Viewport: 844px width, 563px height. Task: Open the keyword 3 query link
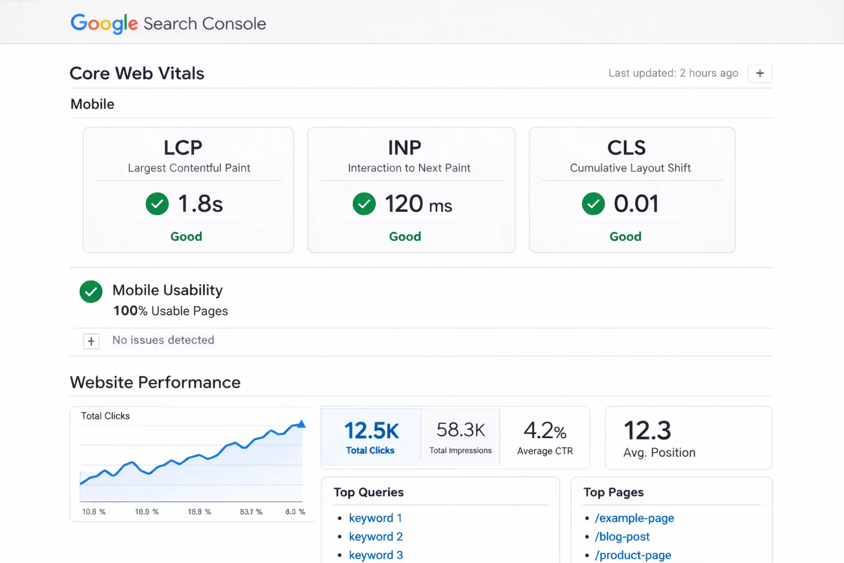[376, 555]
